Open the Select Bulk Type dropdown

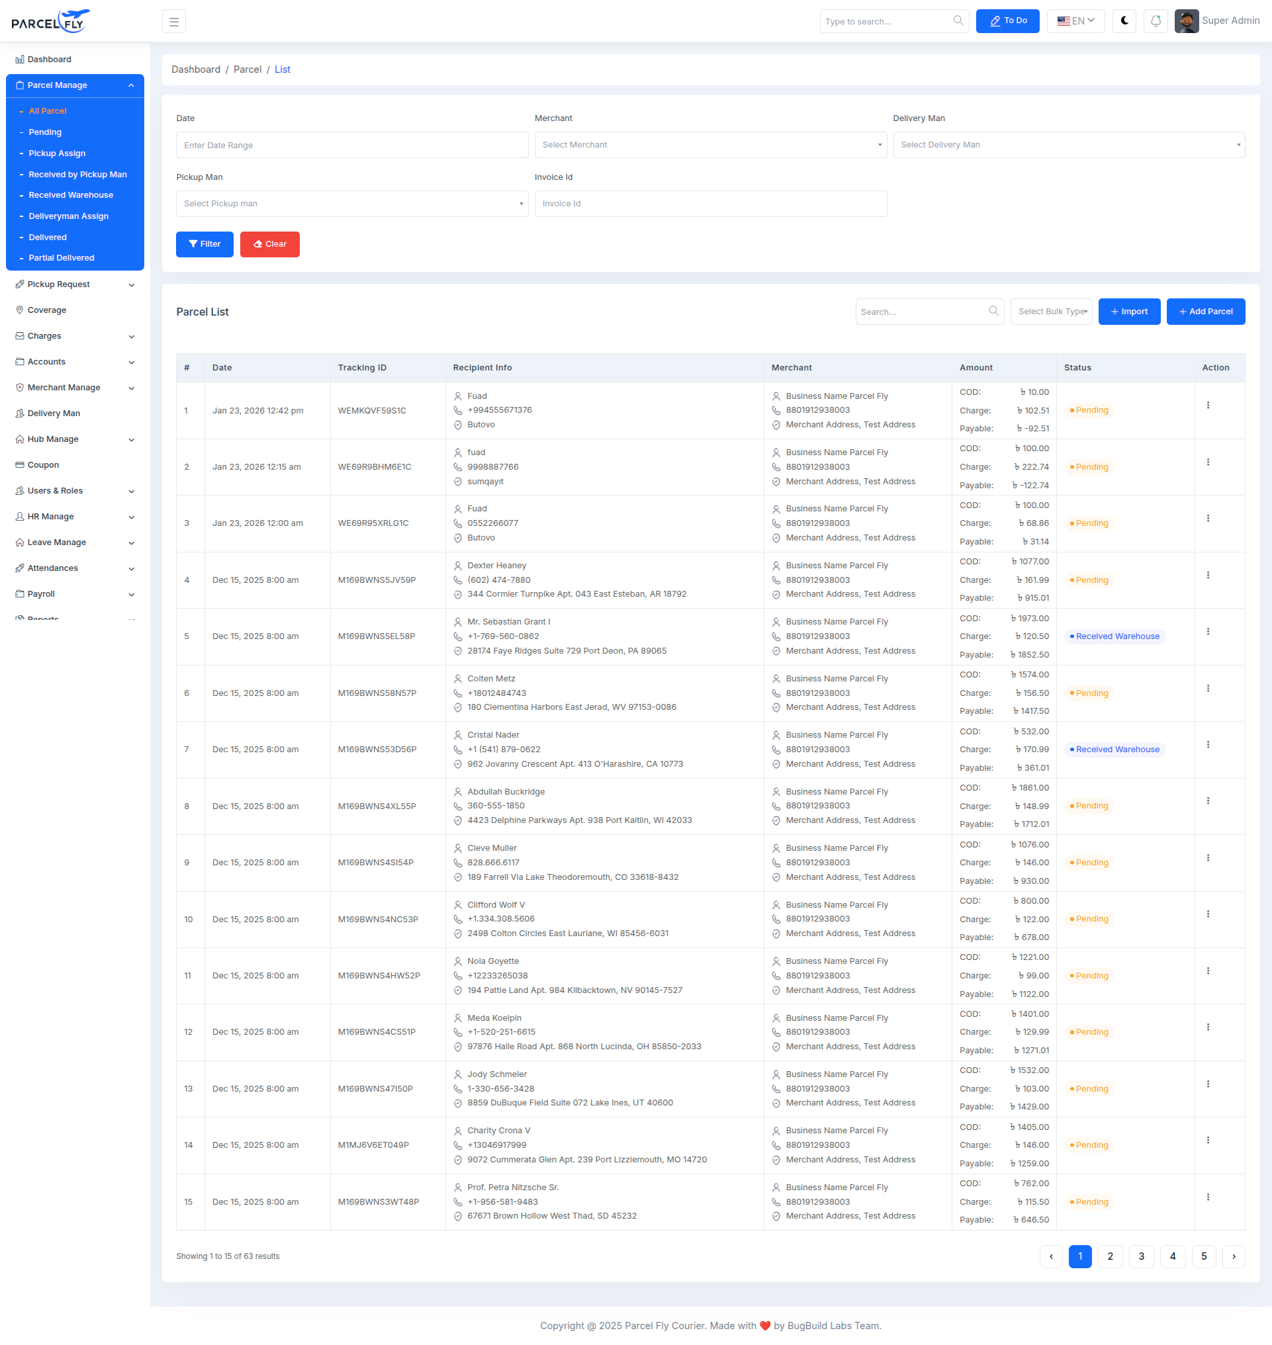coord(1051,311)
